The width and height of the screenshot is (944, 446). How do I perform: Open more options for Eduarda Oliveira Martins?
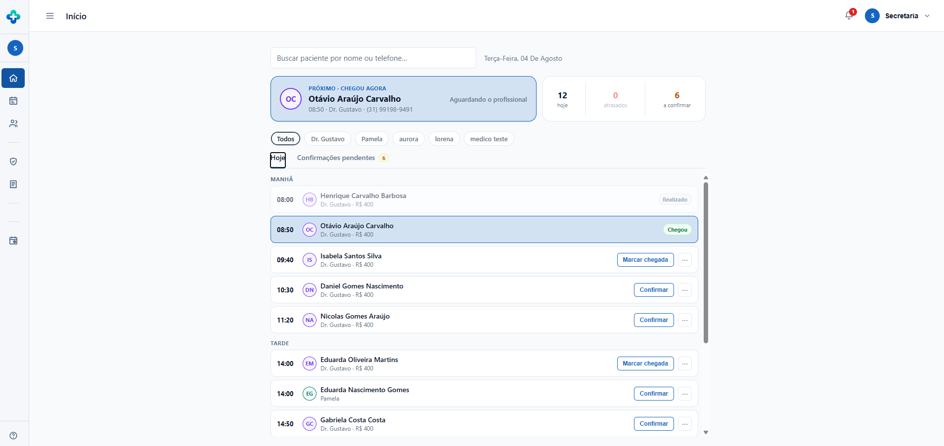tap(685, 364)
